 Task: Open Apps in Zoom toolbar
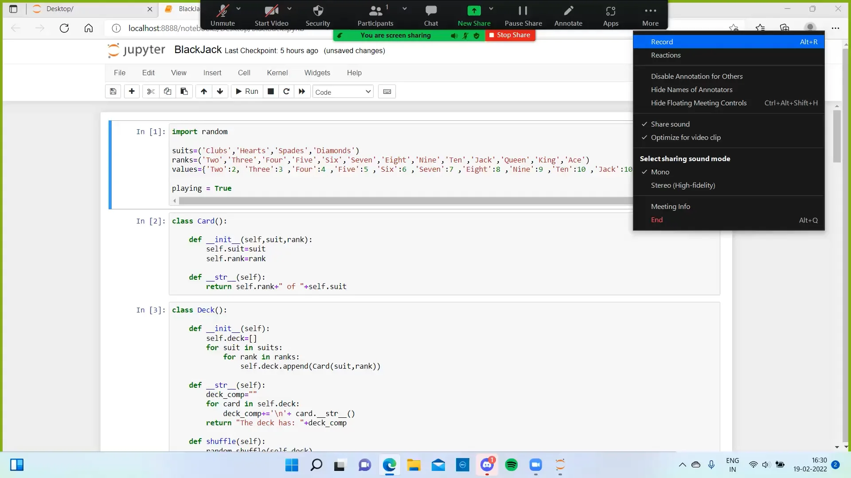(x=611, y=15)
